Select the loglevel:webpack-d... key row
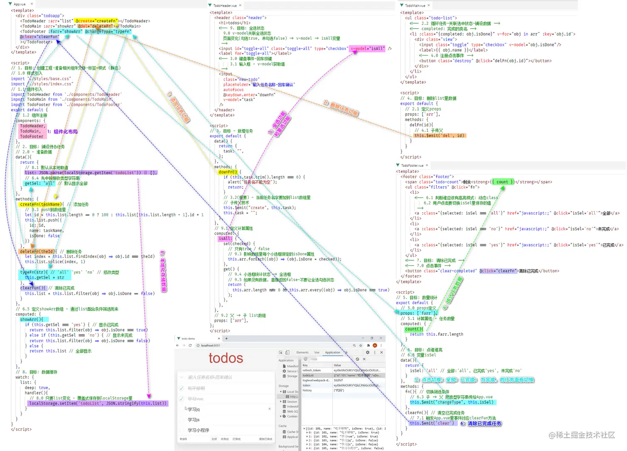 point(343,380)
